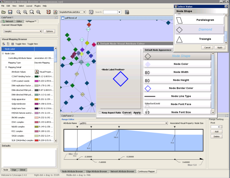Click the Options button

pyautogui.click(x=49, y=31)
